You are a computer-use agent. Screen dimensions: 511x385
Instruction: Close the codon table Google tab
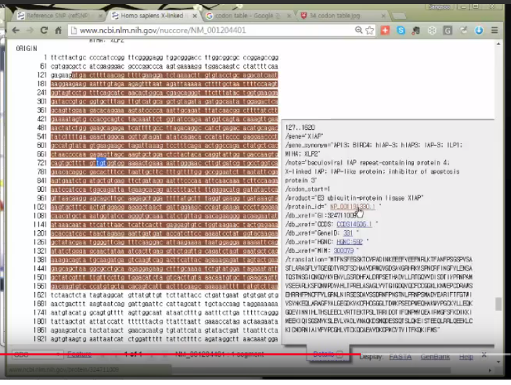(x=289, y=15)
